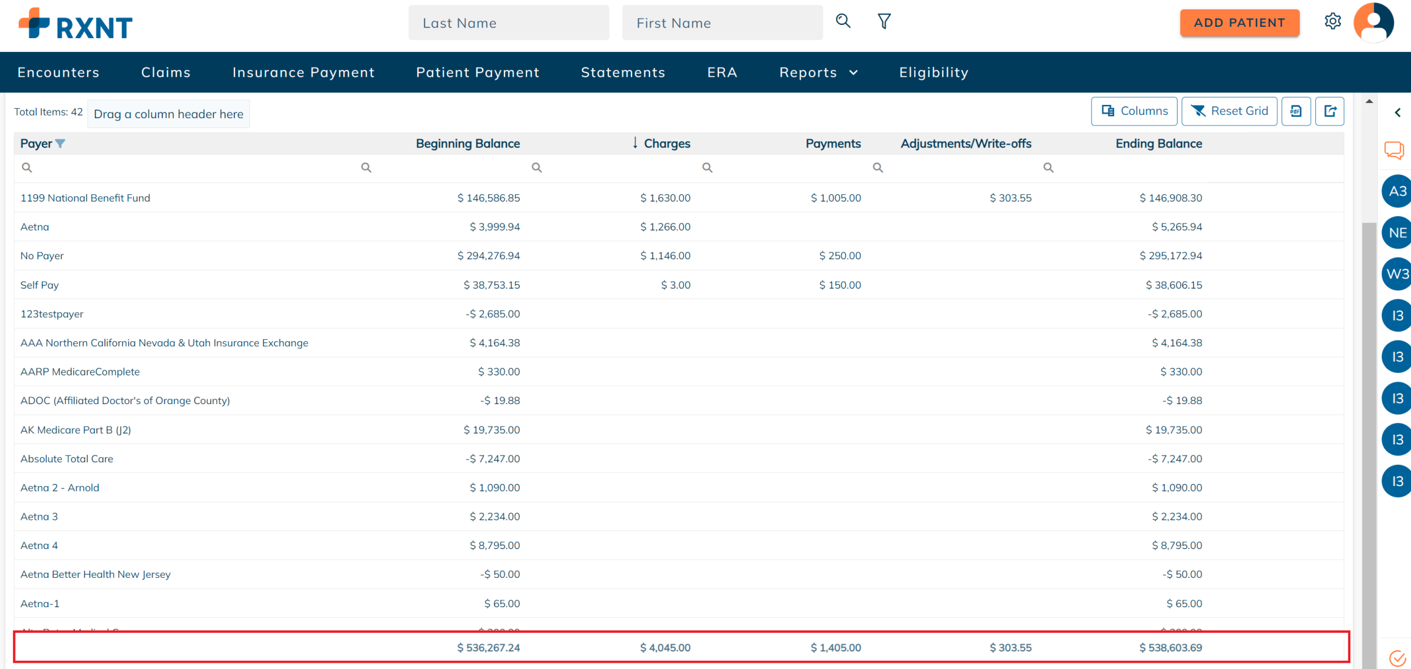
Task: Go to the Eligibility tab
Action: click(933, 72)
